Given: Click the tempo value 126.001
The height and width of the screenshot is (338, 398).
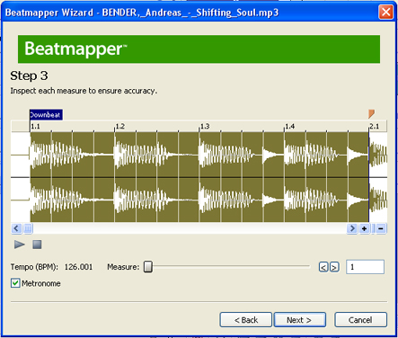Looking at the screenshot, I should (79, 267).
